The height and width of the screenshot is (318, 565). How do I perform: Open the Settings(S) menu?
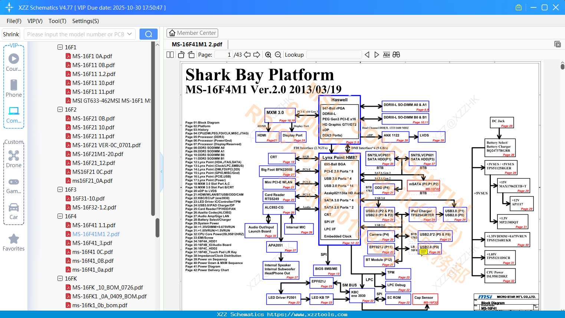[x=86, y=21]
